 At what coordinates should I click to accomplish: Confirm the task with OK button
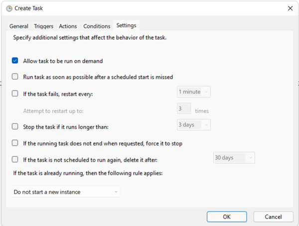pos(227,217)
